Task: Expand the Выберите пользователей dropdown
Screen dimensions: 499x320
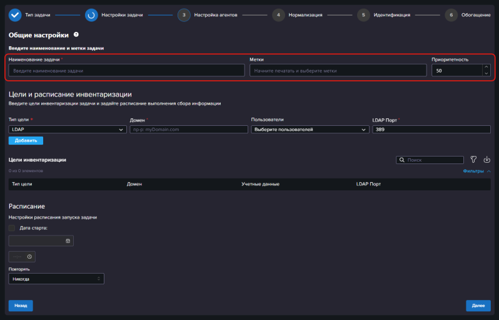Action: (x=310, y=130)
